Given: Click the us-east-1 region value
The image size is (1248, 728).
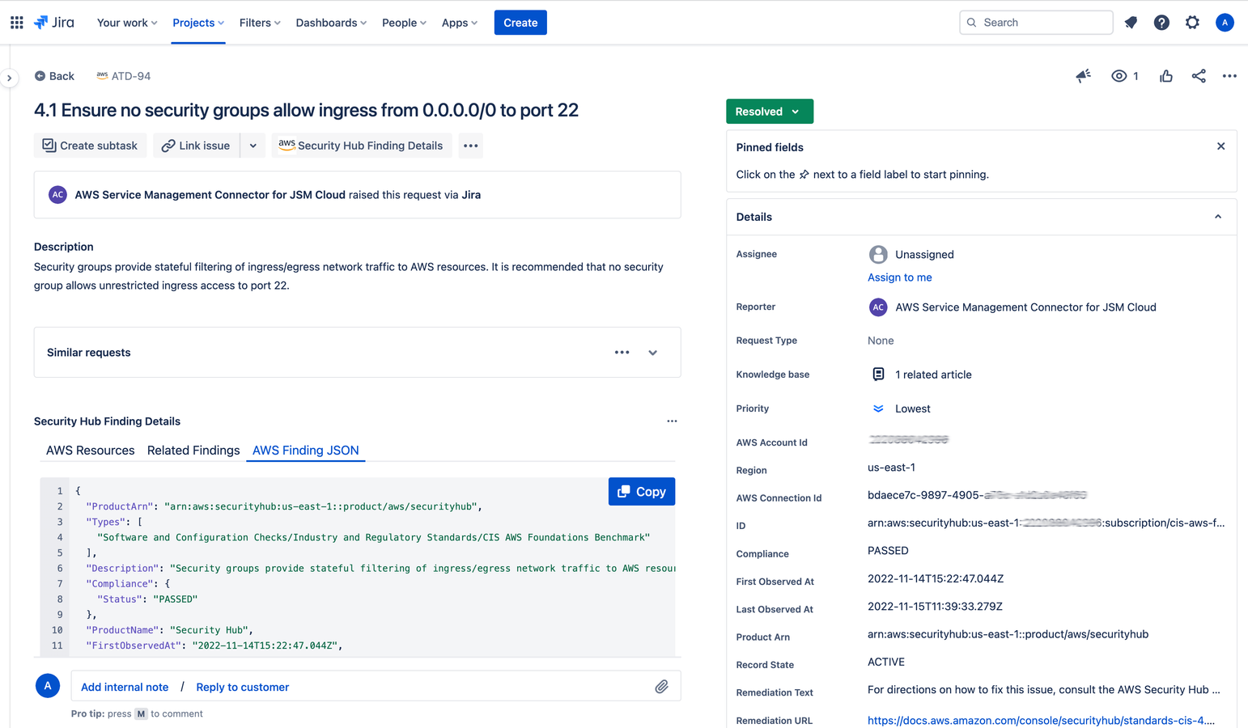Looking at the screenshot, I should click(891, 468).
